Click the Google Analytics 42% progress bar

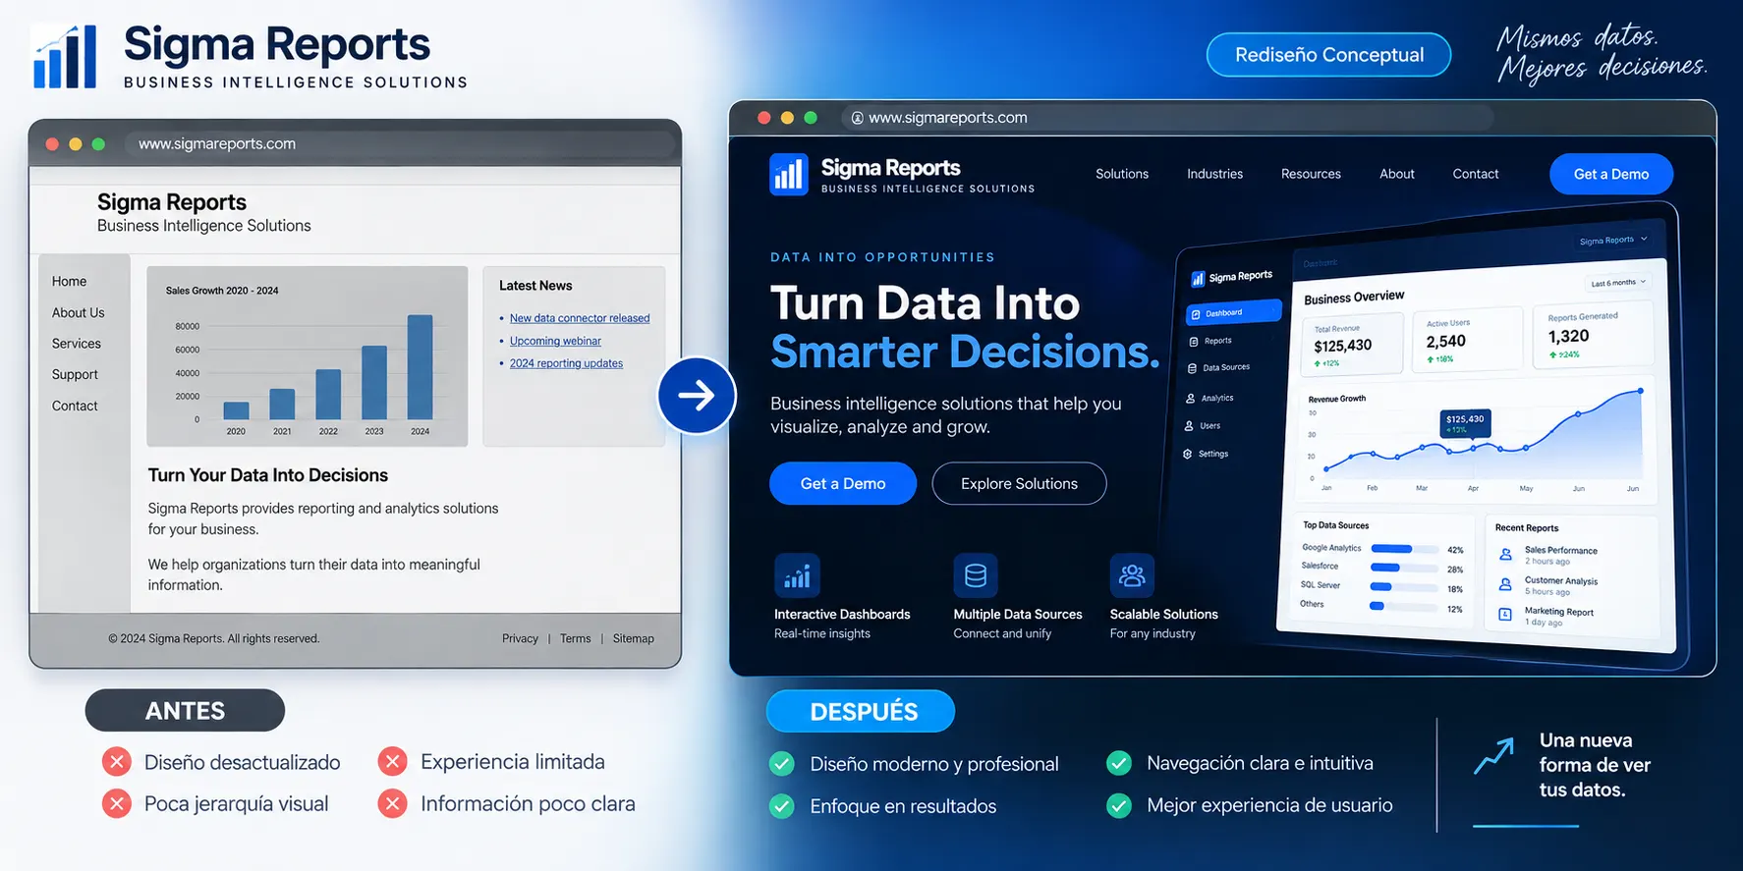(1404, 549)
